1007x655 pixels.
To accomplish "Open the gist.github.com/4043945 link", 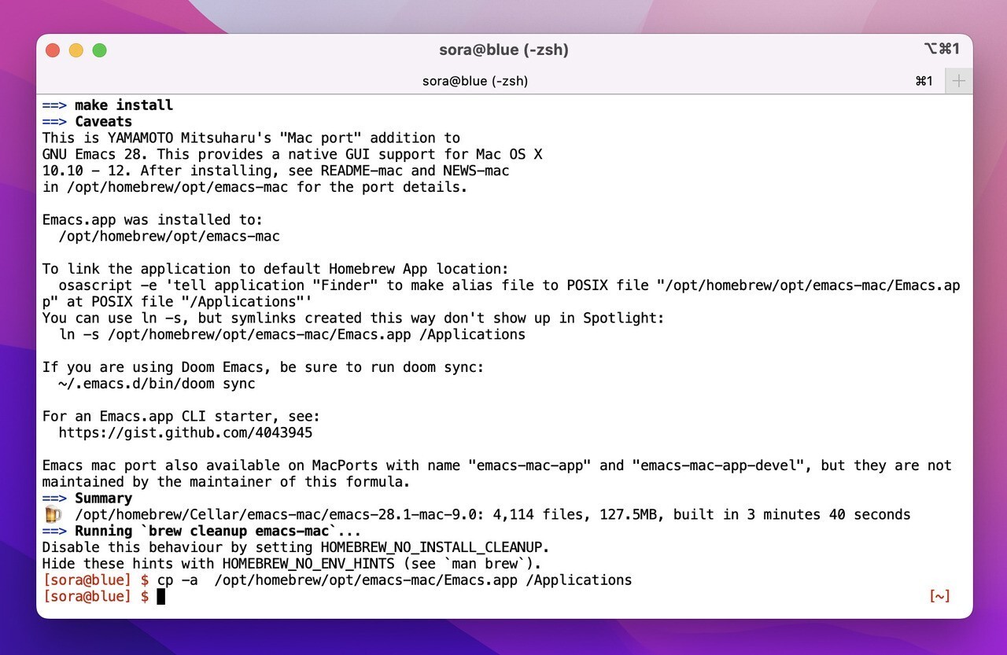I will [185, 432].
